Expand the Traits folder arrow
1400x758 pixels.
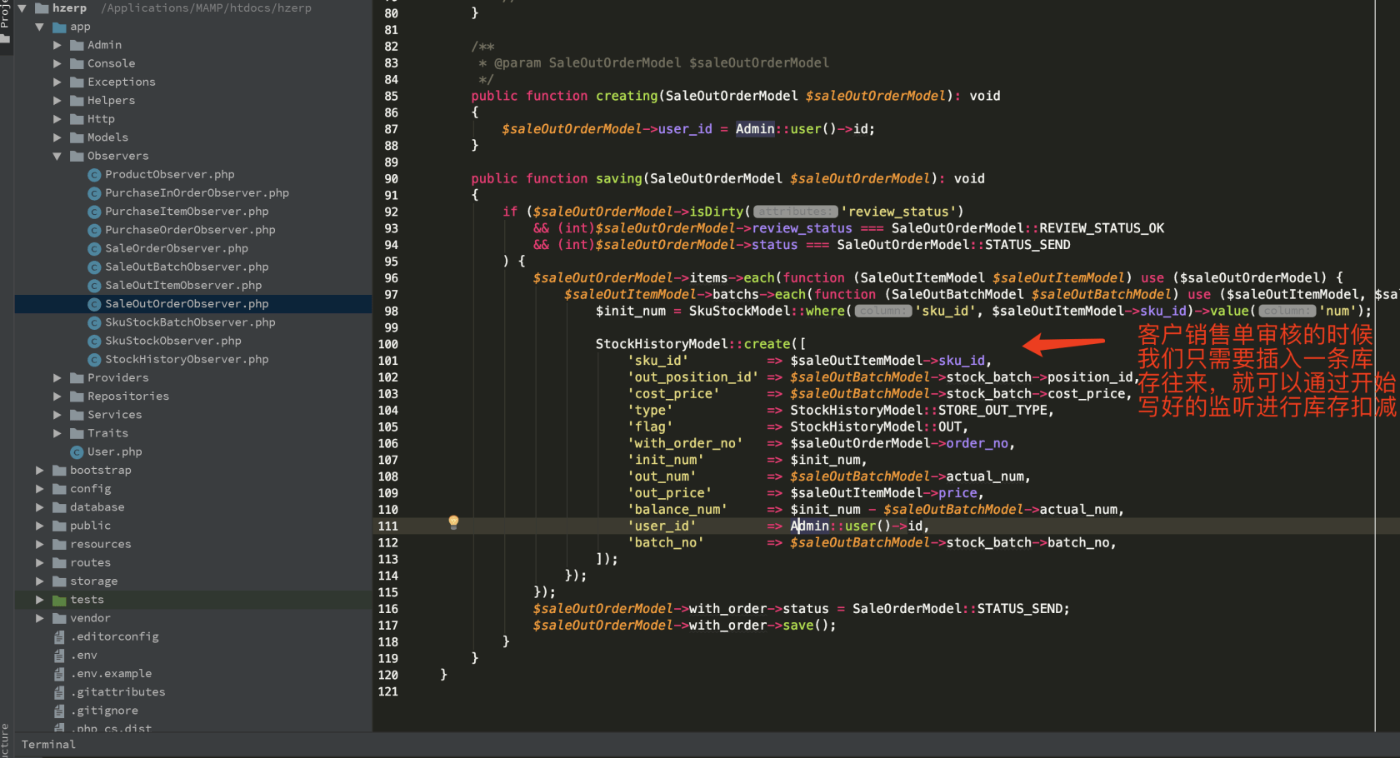(x=57, y=433)
